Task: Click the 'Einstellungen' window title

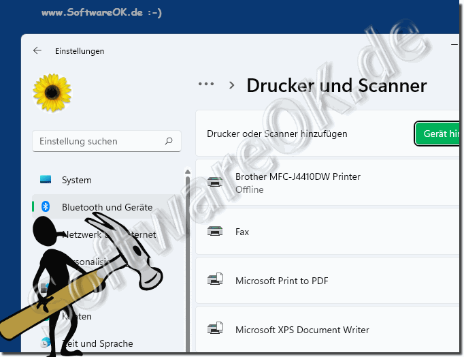Action: click(80, 51)
